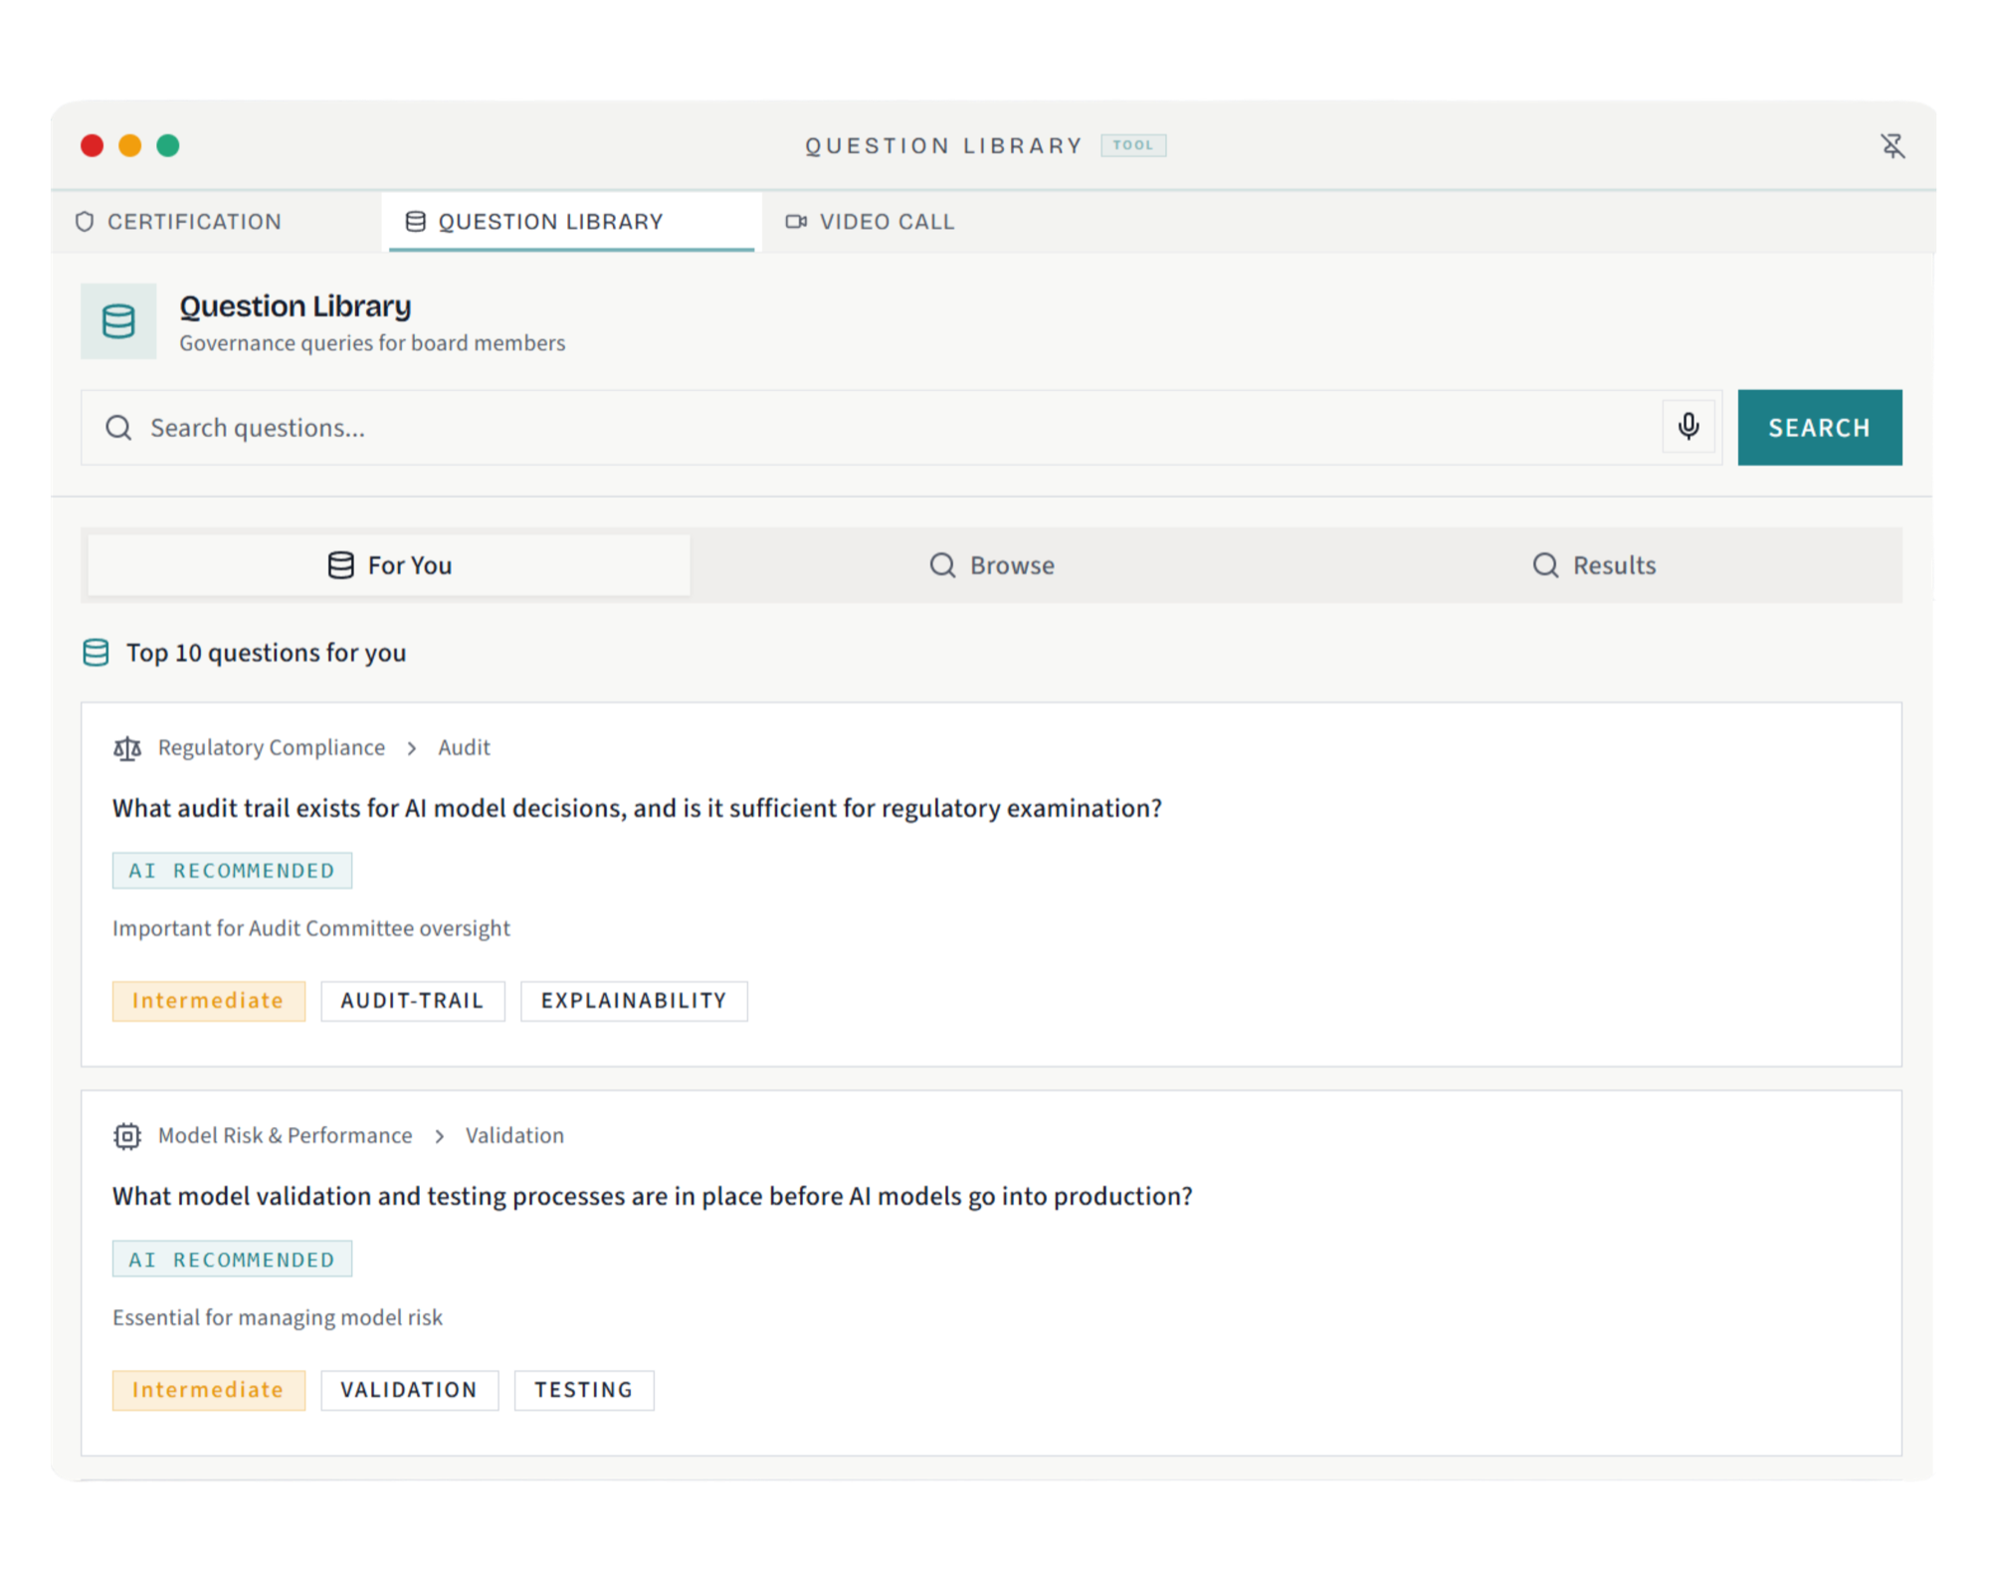Click the Regulatory Compliance category link
This screenshot has width=1990, height=1583.
(x=271, y=748)
